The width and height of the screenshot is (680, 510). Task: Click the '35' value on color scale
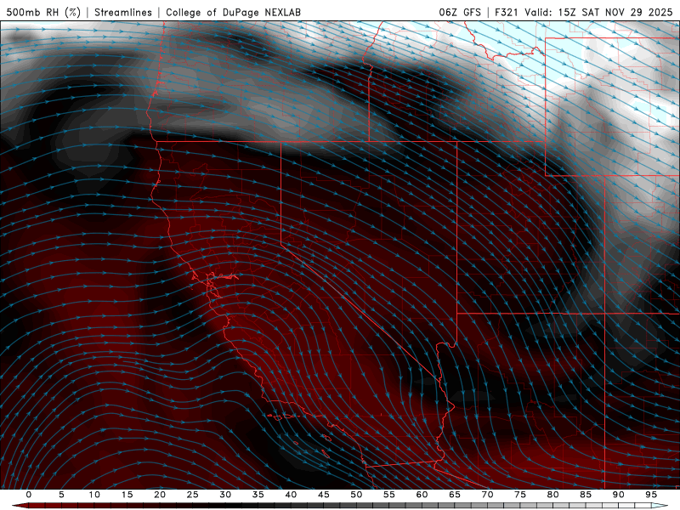click(x=258, y=495)
